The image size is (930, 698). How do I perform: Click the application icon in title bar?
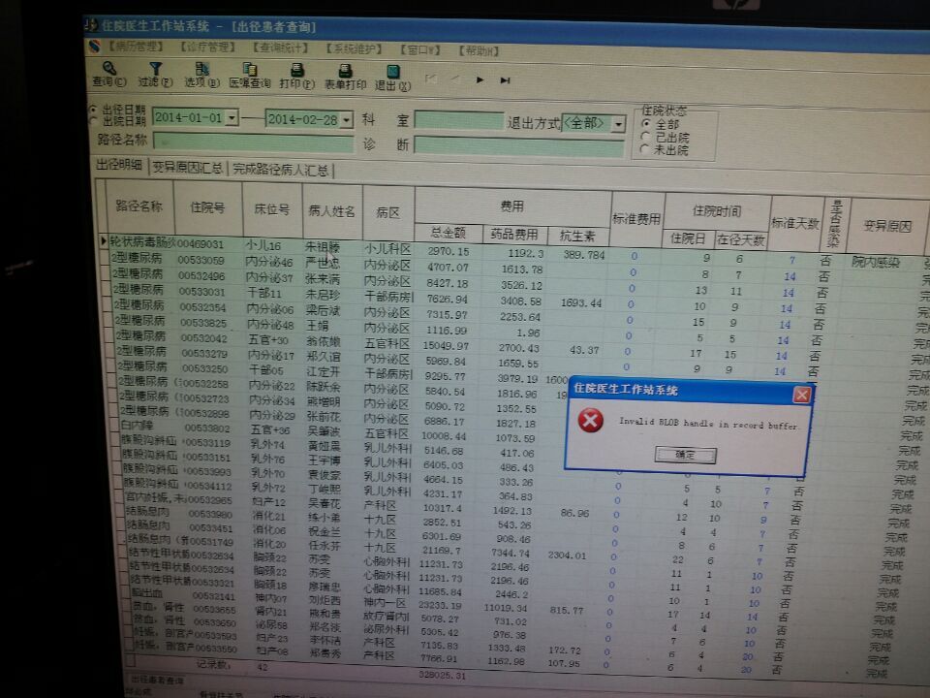point(91,25)
